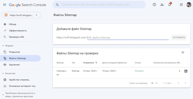Image resolution: width=193 pixels, height=99 pixels.
Task: Open the Help question mark icon
Action: [154, 5]
